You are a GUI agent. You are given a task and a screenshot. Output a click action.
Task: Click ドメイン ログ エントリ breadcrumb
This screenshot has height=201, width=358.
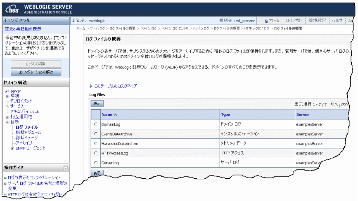coord(175,28)
